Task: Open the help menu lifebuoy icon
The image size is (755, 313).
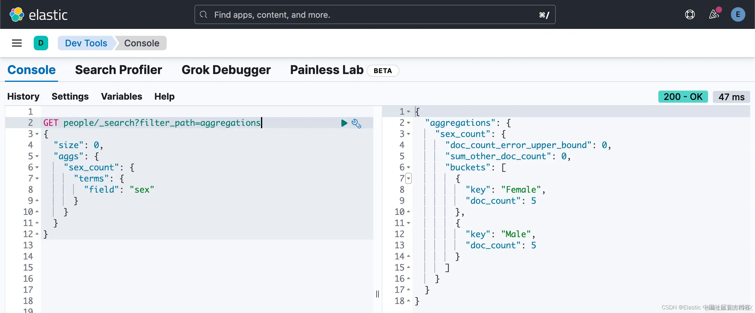Action: pos(690,14)
